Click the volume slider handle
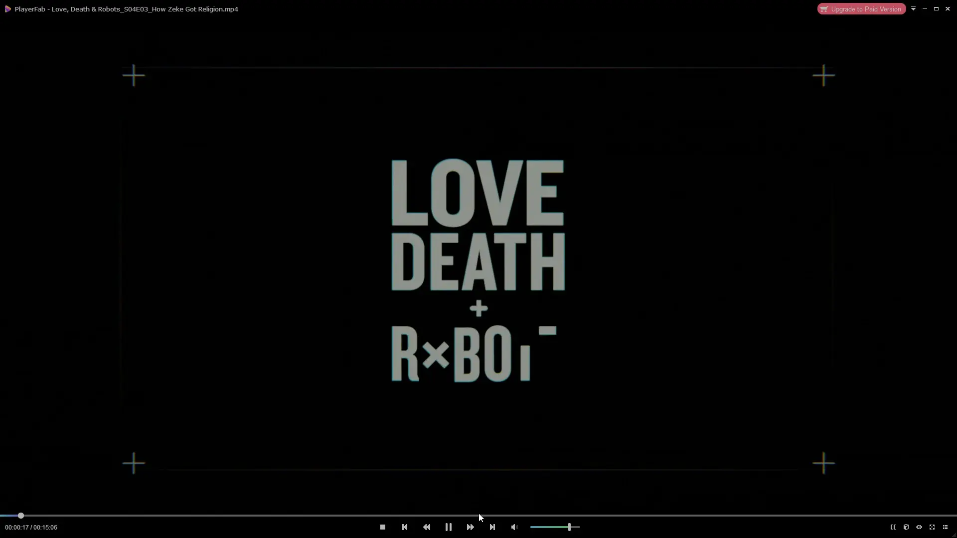 click(569, 527)
